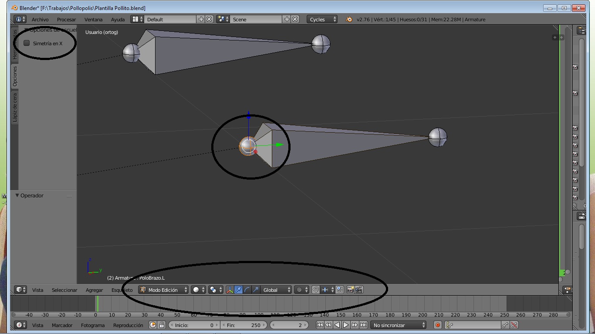Jump to the last frame
Screen dimensions: 595x334
click(x=363, y=325)
